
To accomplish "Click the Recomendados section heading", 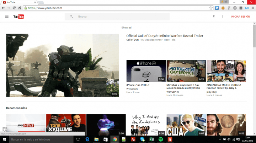I will point(16,108).
